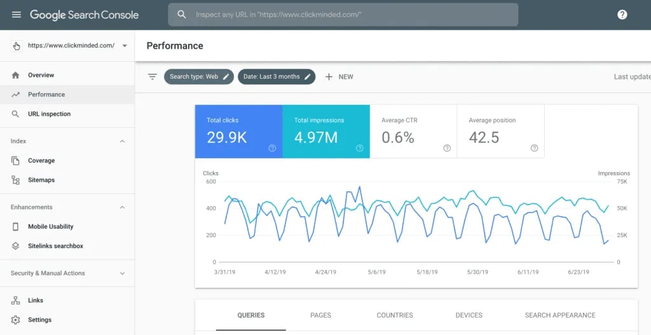This screenshot has width=651, height=335.
Task: Click pencil icon on Search type chip
Action: pyautogui.click(x=226, y=77)
